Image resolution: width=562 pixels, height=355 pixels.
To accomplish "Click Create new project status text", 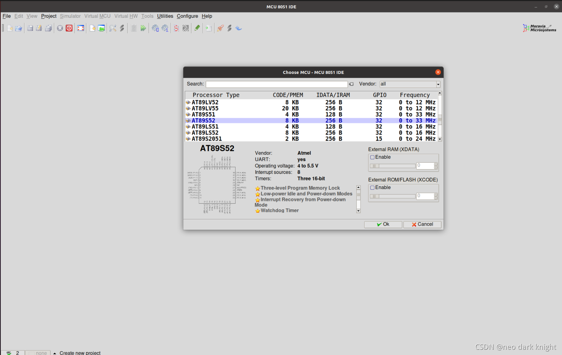I will coord(80,353).
